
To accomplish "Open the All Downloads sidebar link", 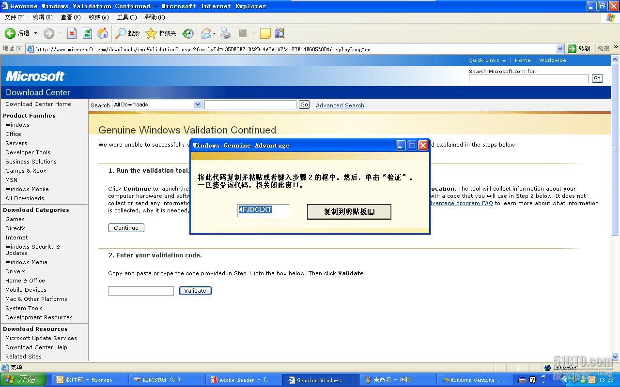I will click(x=25, y=198).
